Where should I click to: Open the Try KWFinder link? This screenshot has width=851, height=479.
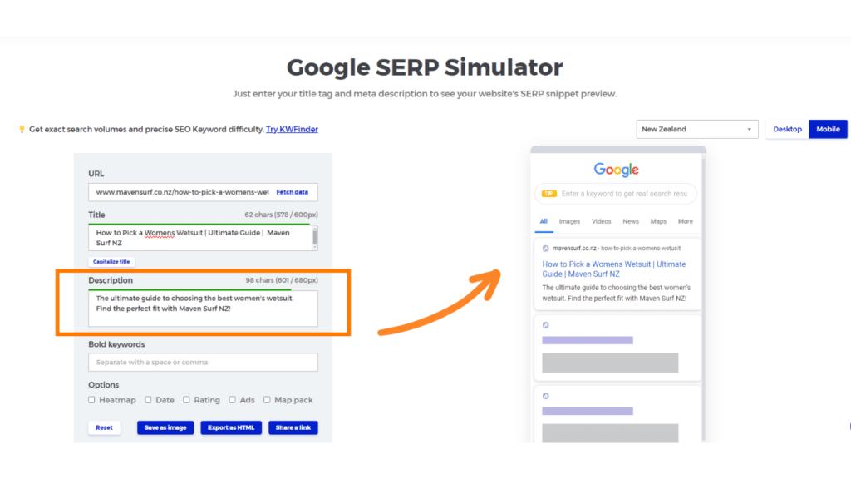pos(292,129)
